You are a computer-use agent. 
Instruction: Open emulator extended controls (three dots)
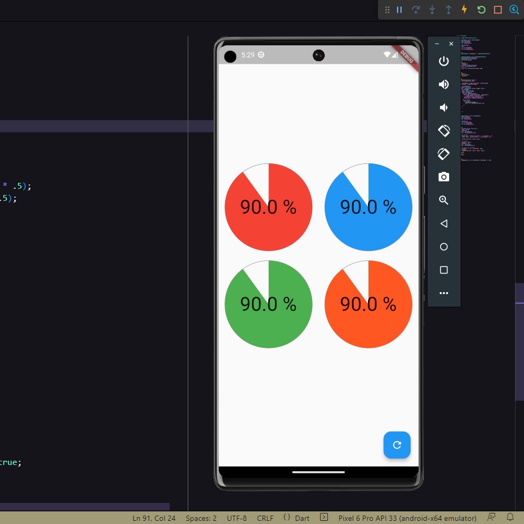pos(444,293)
